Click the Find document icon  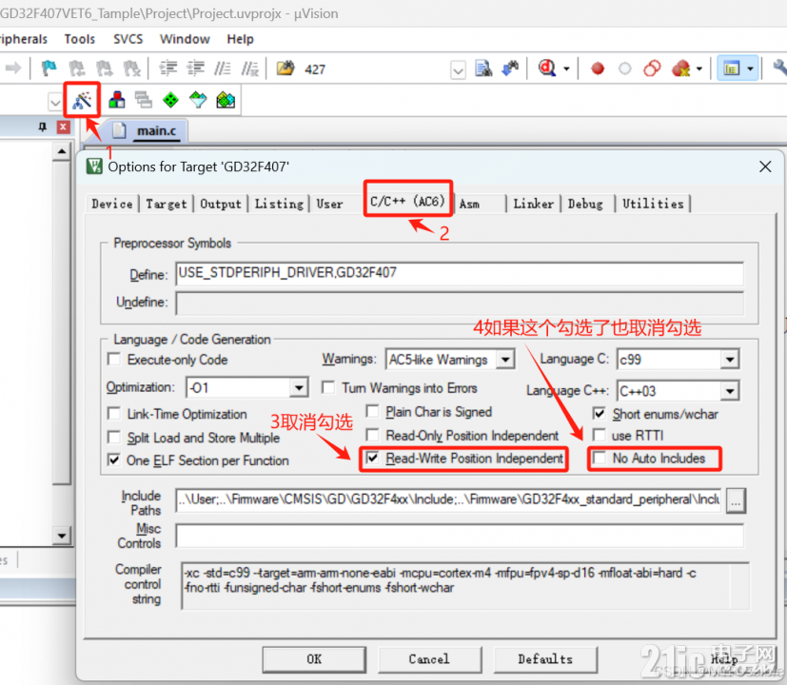click(x=483, y=68)
